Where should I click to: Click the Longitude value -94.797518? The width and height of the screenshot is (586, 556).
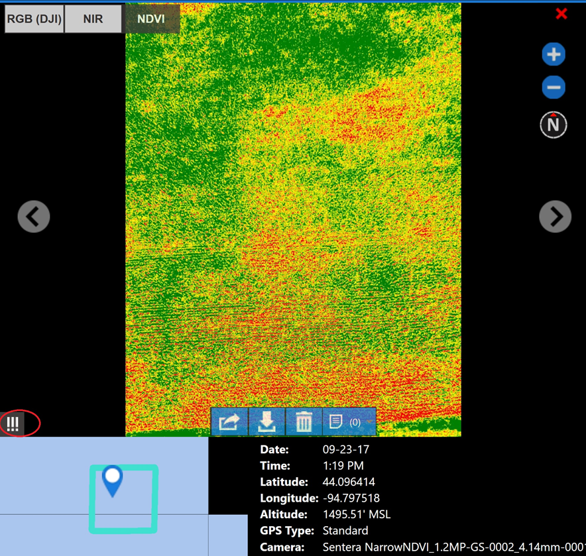tap(351, 498)
